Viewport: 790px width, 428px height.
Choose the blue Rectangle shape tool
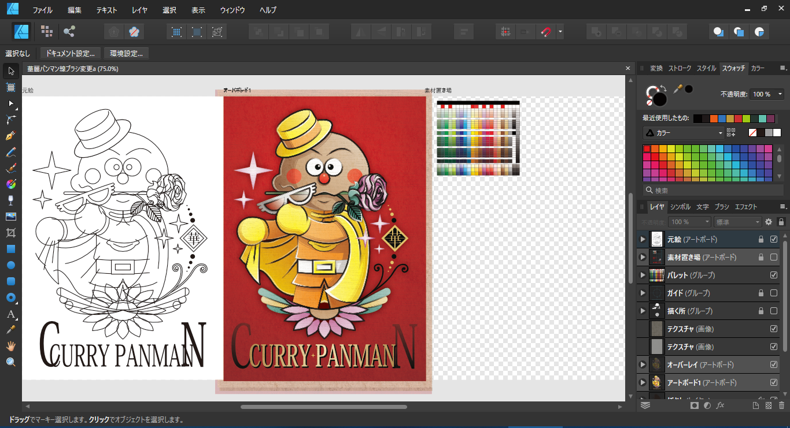[x=10, y=250]
